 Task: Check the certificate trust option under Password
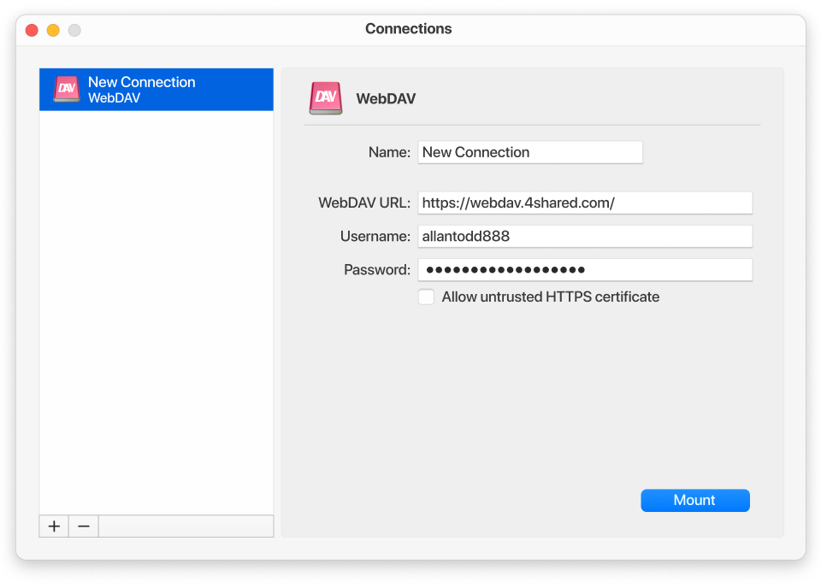click(x=426, y=297)
